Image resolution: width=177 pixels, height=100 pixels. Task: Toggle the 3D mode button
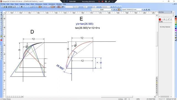pos(41,7)
